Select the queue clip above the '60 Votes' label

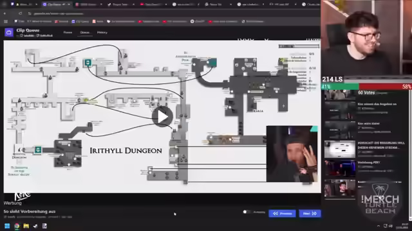pos(340,94)
